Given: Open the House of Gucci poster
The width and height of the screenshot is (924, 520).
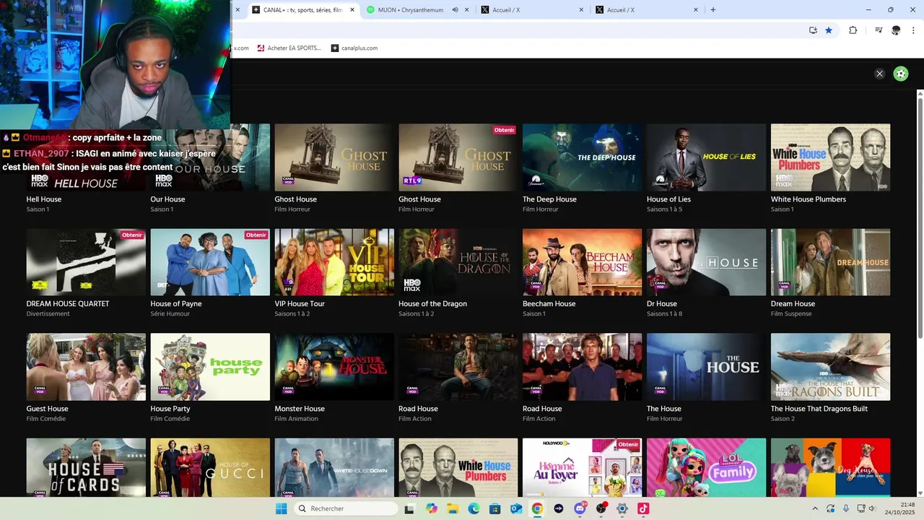Looking at the screenshot, I should (210, 467).
